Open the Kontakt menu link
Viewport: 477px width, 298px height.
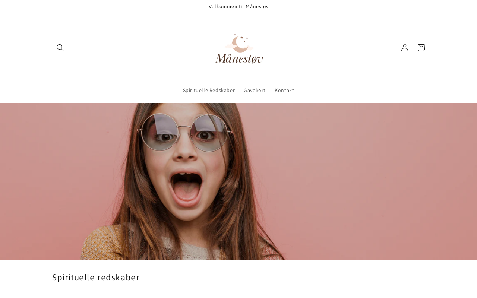[x=284, y=90]
